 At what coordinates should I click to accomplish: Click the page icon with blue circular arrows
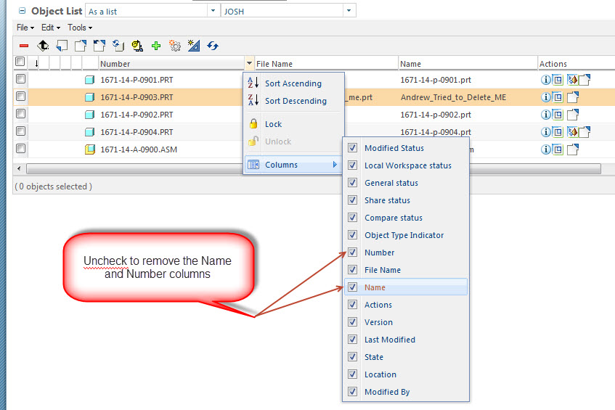[x=118, y=46]
